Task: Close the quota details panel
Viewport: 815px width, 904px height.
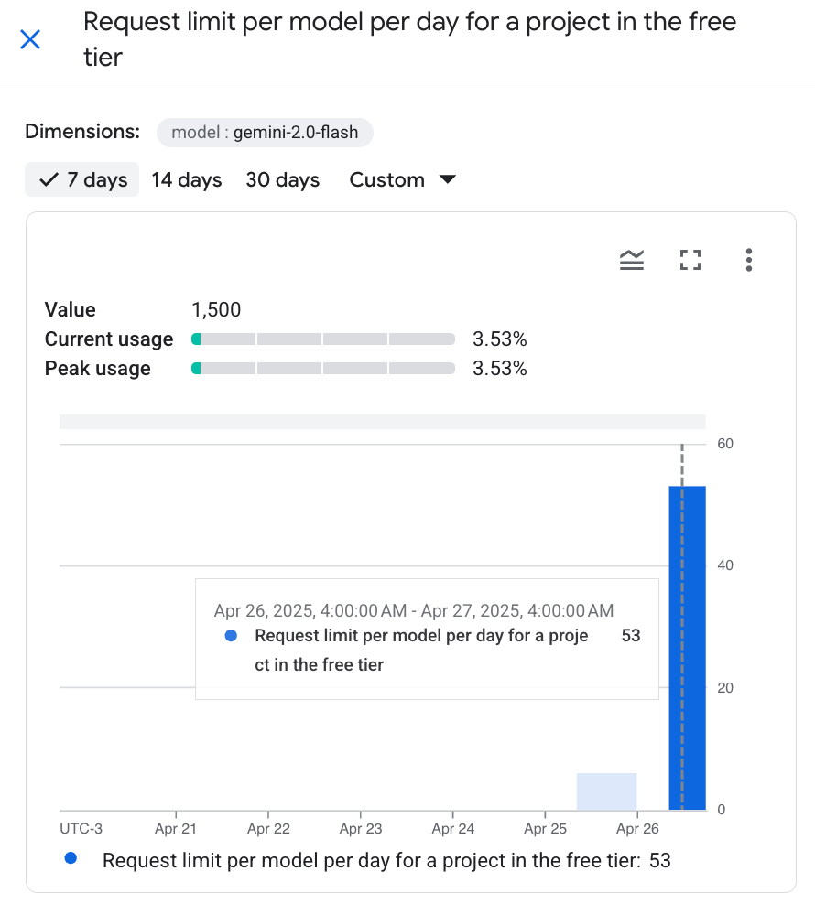Action: coord(30,39)
